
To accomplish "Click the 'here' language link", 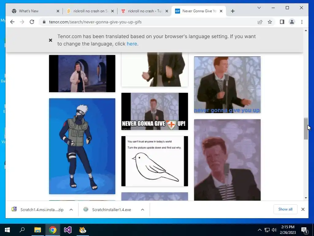I will click(x=132, y=44).
